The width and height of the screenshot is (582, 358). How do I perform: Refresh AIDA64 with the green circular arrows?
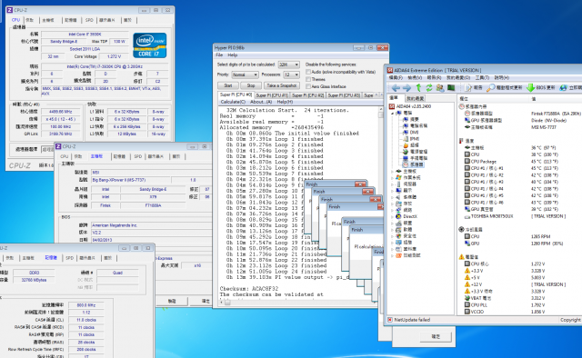(x=429, y=88)
